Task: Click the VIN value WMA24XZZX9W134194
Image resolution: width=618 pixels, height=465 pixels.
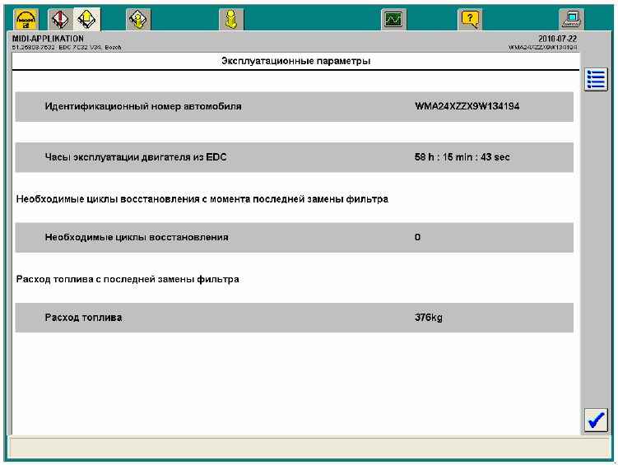Action: (x=467, y=107)
